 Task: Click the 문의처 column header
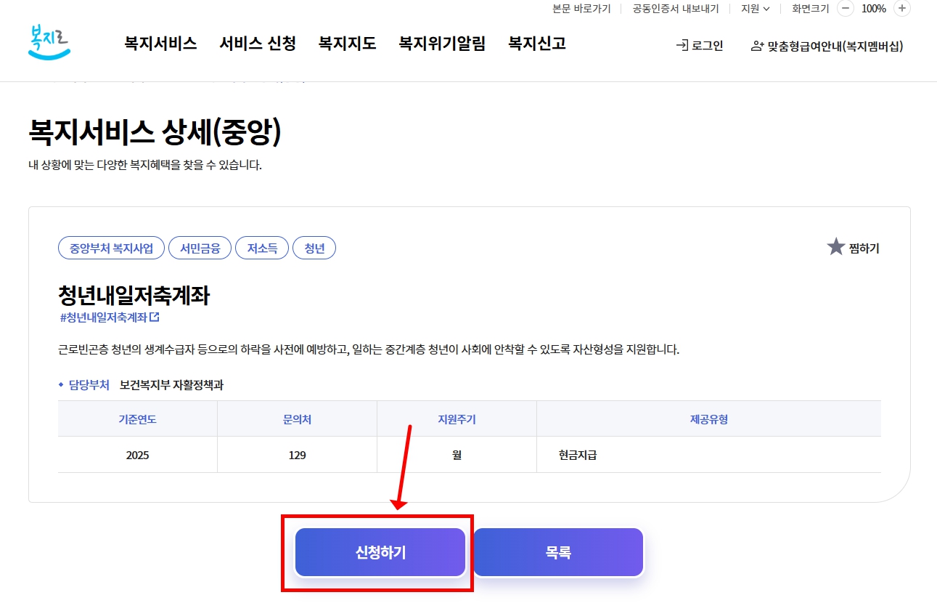(297, 419)
